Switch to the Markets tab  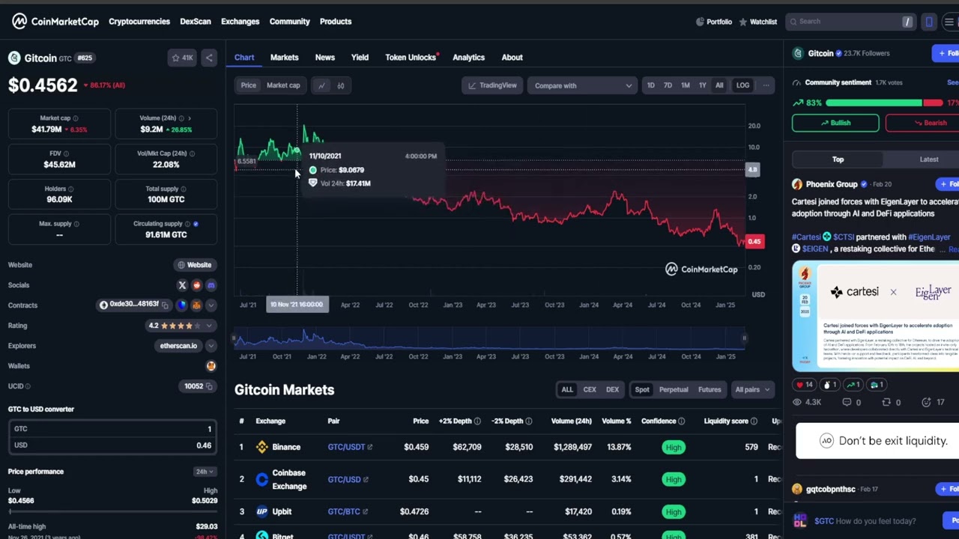click(x=284, y=58)
